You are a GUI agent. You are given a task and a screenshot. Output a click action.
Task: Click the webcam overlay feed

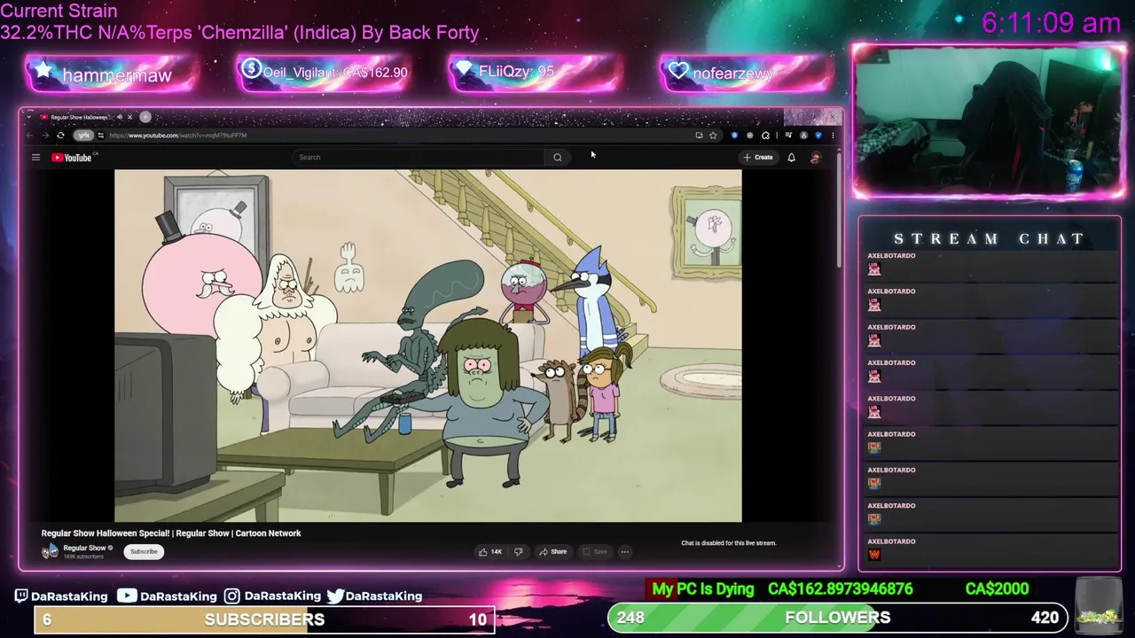tap(989, 122)
